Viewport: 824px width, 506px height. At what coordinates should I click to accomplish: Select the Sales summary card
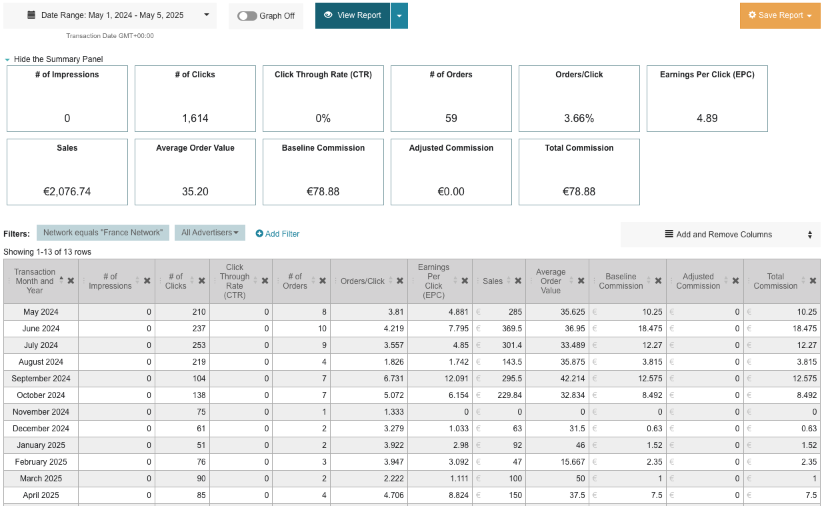pos(67,172)
